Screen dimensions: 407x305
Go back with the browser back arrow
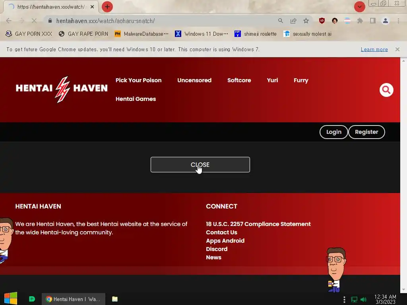[9, 21]
